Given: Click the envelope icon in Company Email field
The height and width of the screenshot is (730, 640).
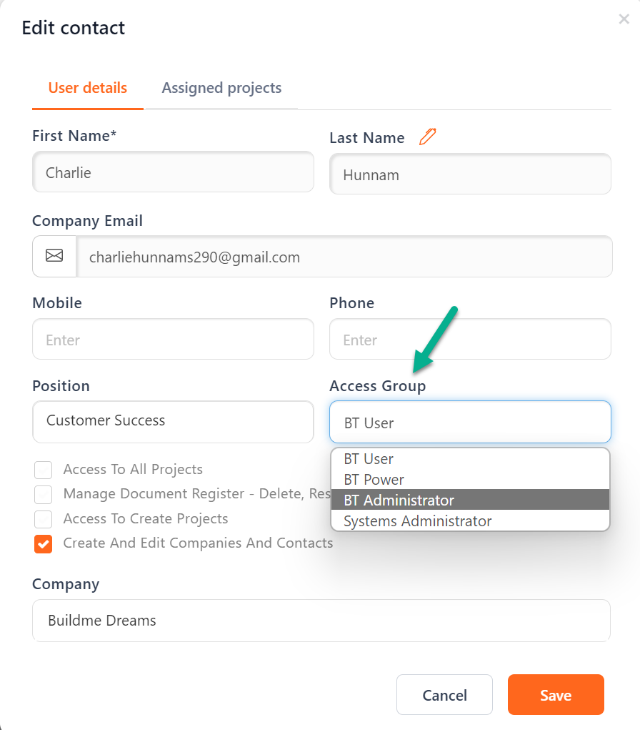Looking at the screenshot, I should click(54, 256).
